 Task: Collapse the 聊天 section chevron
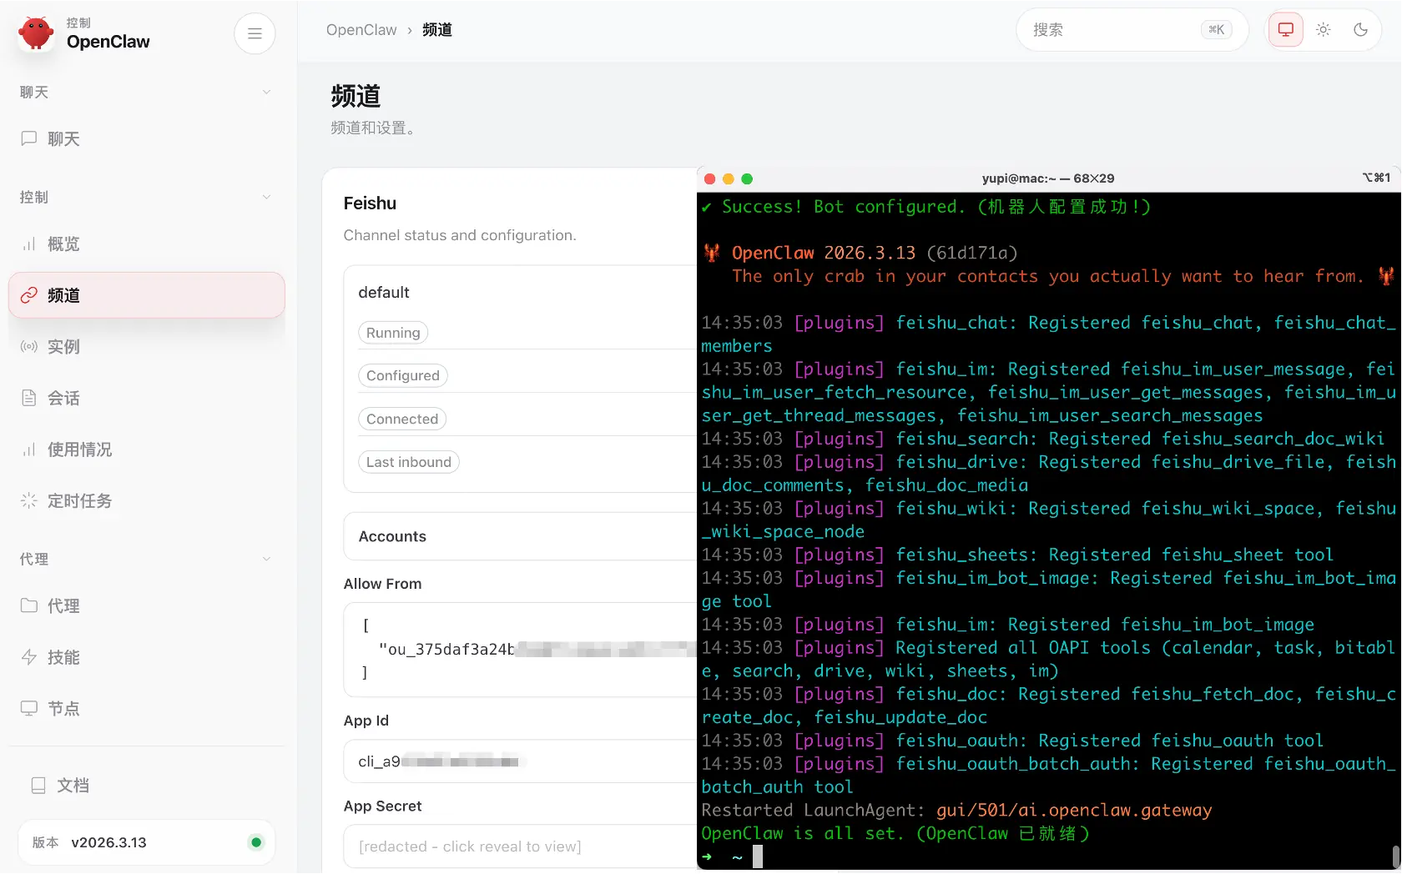click(267, 92)
